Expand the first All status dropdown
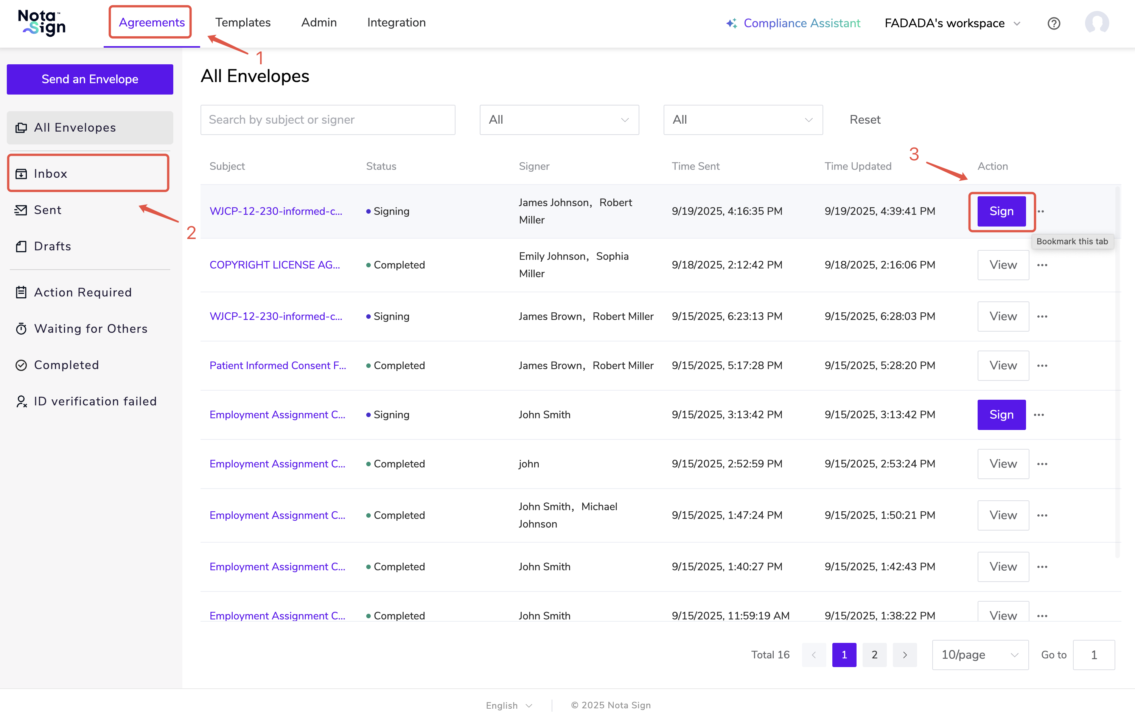The height and width of the screenshot is (717, 1135). [x=559, y=119]
